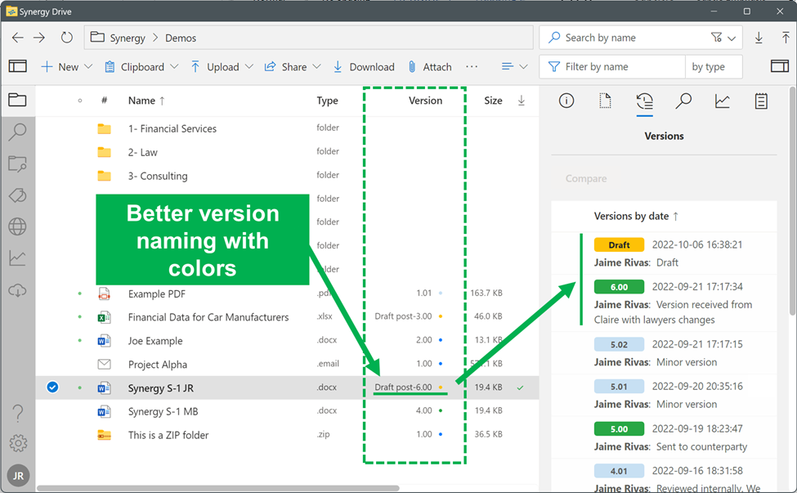The width and height of the screenshot is (797, 493).
Task: Sort by the Type column header
Action: [x=327, y=101]
